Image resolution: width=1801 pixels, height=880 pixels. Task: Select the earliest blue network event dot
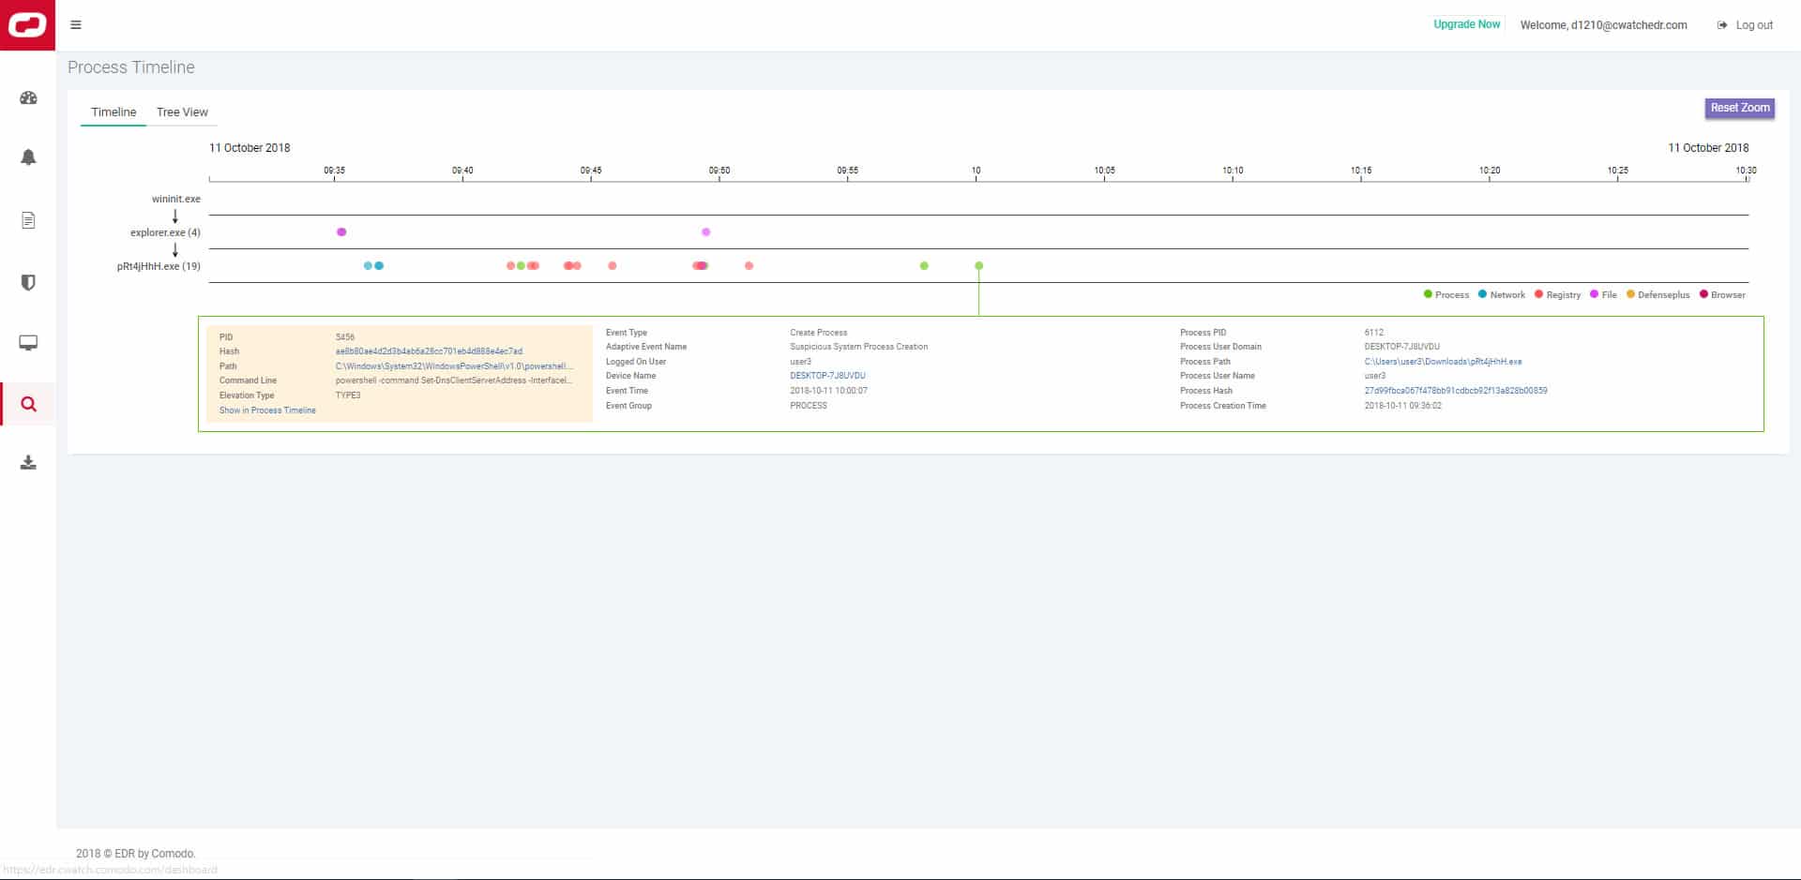368,265
